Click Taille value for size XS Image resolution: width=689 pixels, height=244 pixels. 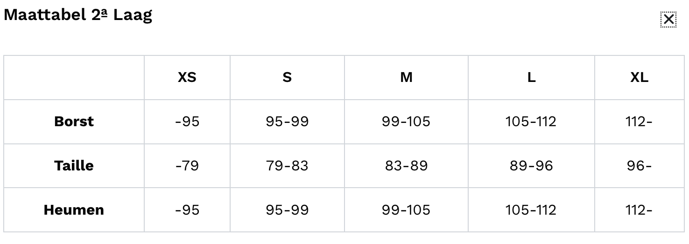[x=187, y=166]
